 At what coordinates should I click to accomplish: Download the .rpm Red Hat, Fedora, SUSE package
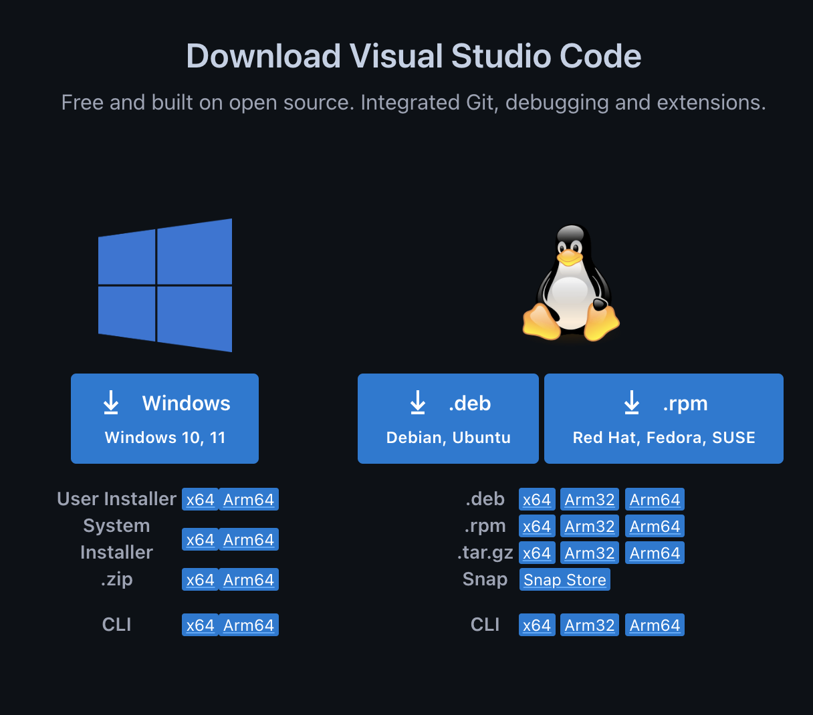664,418
